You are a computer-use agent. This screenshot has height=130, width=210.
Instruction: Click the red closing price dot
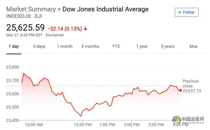(181, 90)
